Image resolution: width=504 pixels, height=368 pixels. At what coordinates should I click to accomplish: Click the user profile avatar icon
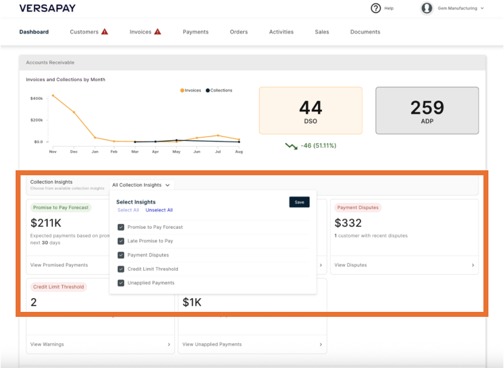tap(427, 8)
